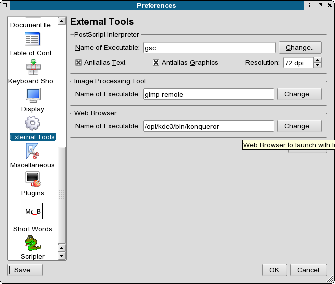Click the Web Browser executable field
Screen dimensions: 335x284
pos(208,126)
